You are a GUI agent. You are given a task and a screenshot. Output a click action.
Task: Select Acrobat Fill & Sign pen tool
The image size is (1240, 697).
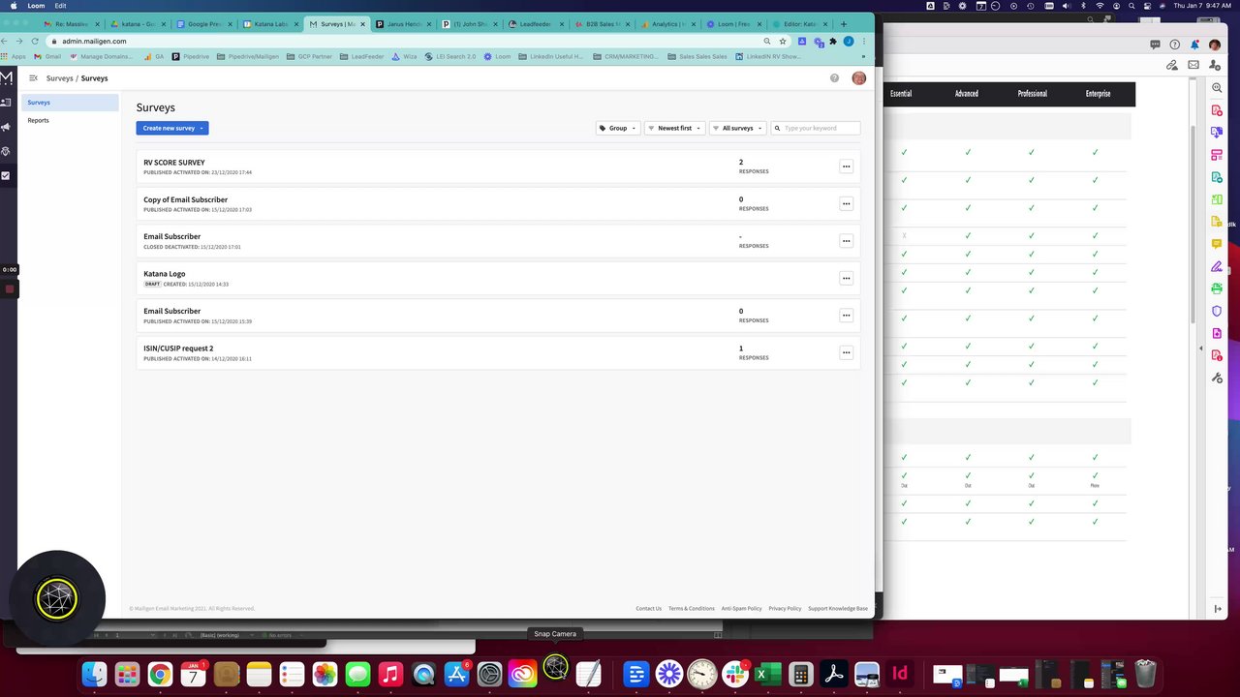[1217, 266]
